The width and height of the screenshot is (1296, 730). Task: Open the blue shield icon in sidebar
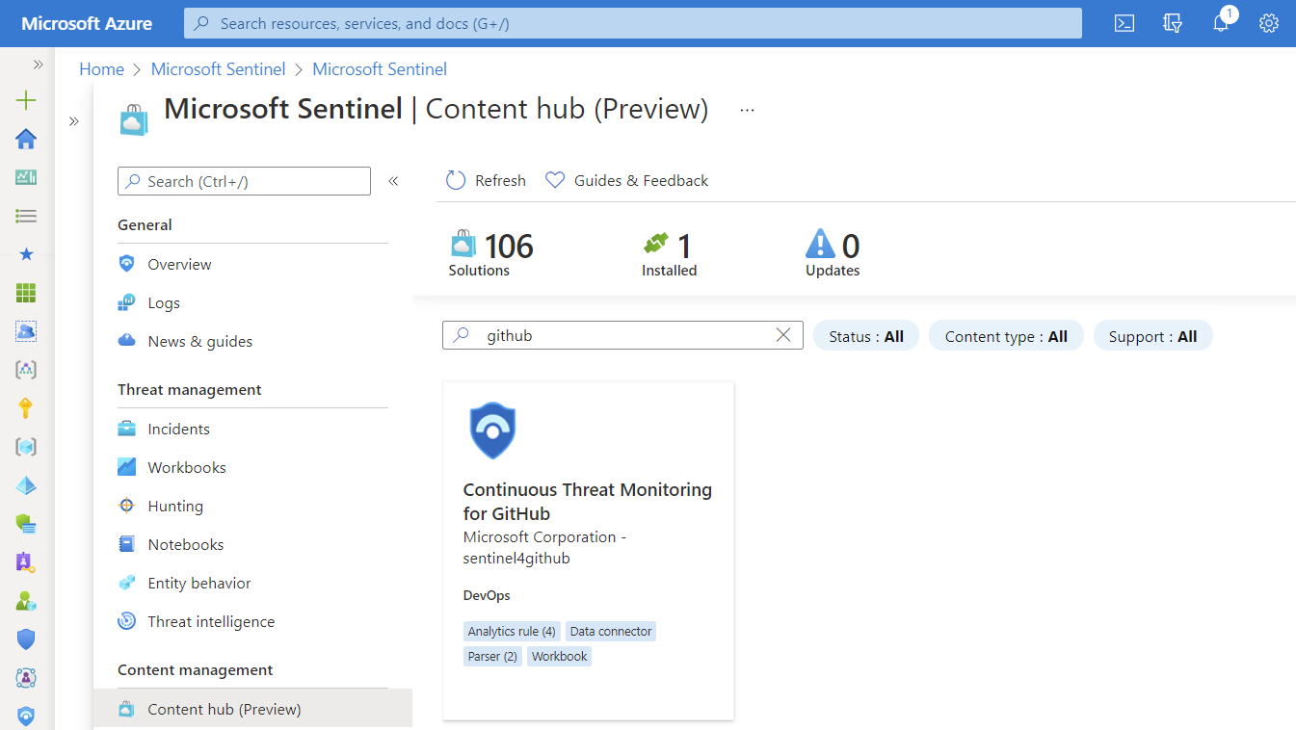tap(26, 639)
